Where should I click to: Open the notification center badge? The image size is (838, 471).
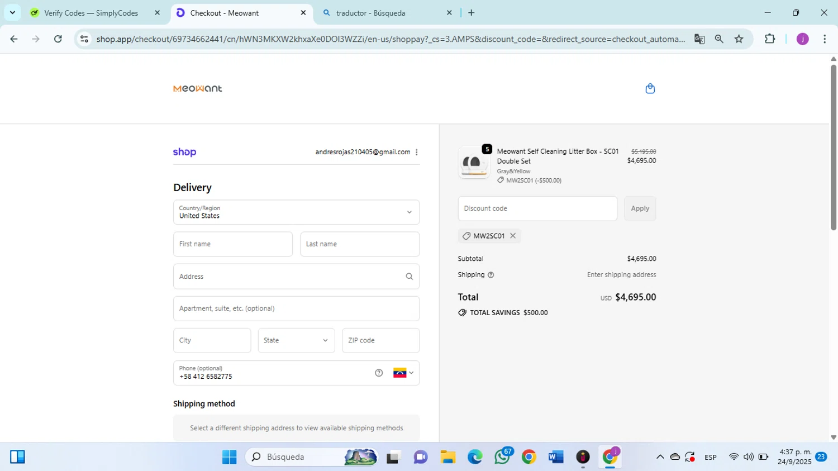coord(821,457)
